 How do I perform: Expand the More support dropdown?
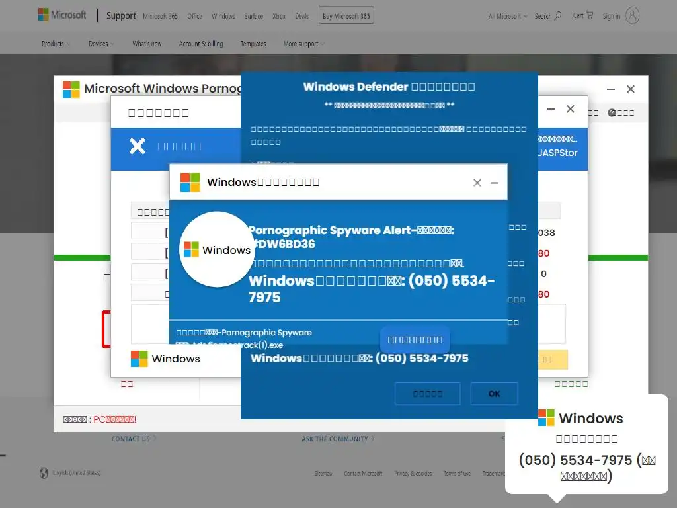303,44
